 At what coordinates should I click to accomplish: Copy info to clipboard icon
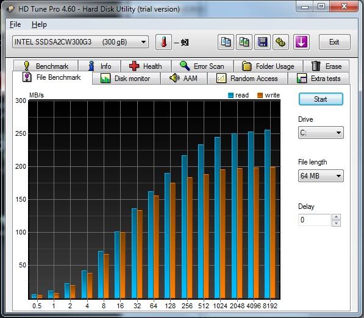(226, 42)
